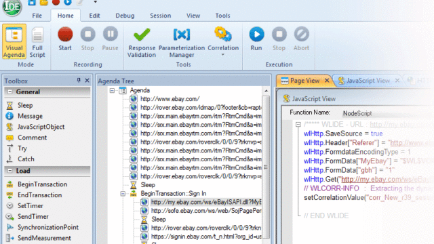The height and width of the screenshot is (244, 434).
Task: Select Sleep node inside Sign In transaction
Action: coord(158,220)
